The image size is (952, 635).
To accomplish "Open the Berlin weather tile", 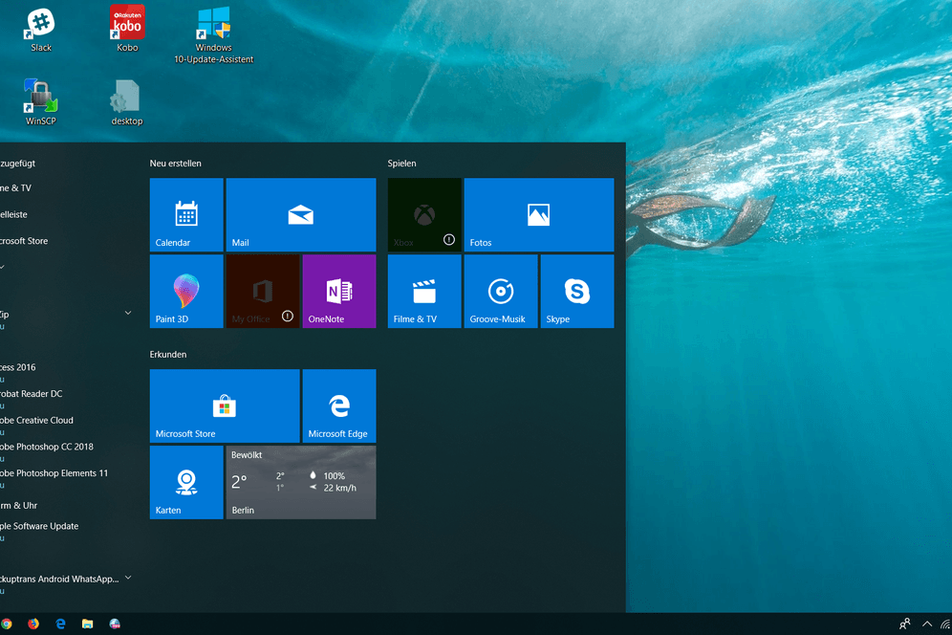I will coord(301,483).
